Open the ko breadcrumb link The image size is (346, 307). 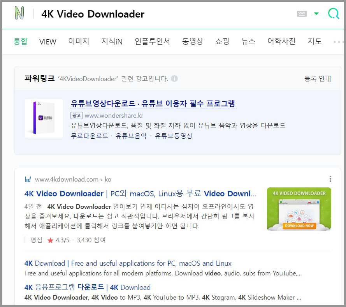coord(108,179)
